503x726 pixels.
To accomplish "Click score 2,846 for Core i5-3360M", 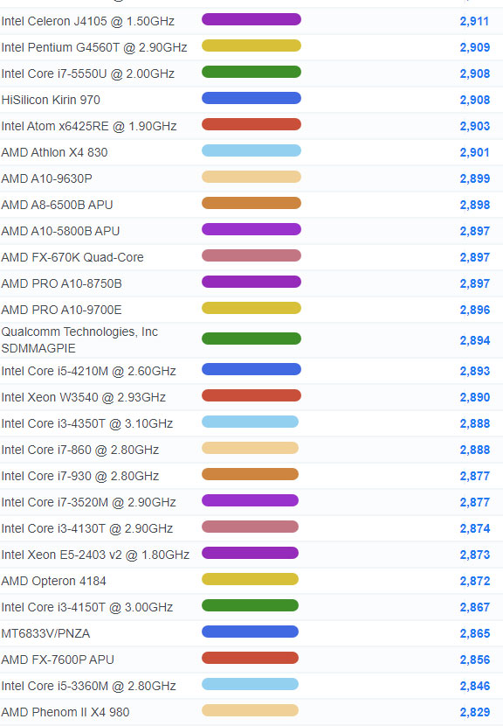I will [475, 686].
